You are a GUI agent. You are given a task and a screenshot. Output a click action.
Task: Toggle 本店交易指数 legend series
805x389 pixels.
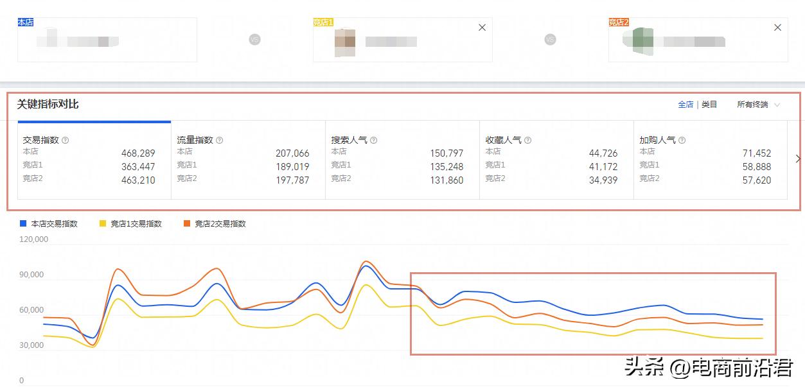[49, 224]
